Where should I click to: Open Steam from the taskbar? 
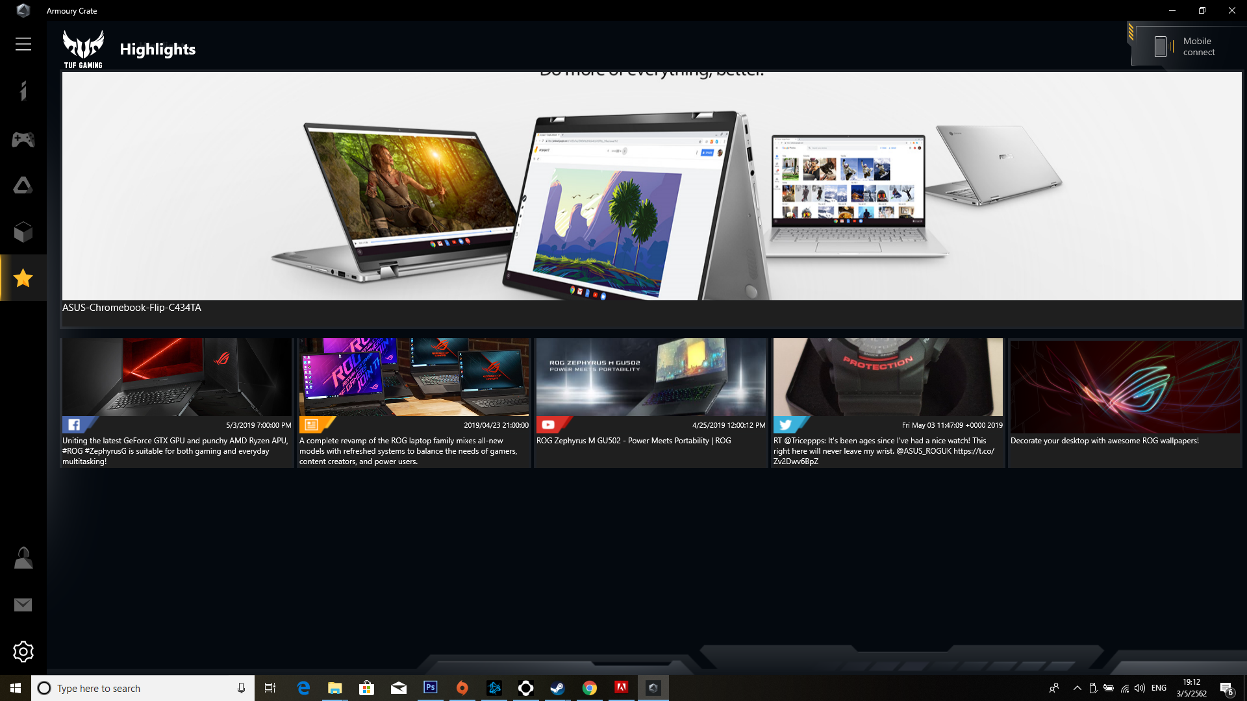pyautogui.click(x=558, y=688)
